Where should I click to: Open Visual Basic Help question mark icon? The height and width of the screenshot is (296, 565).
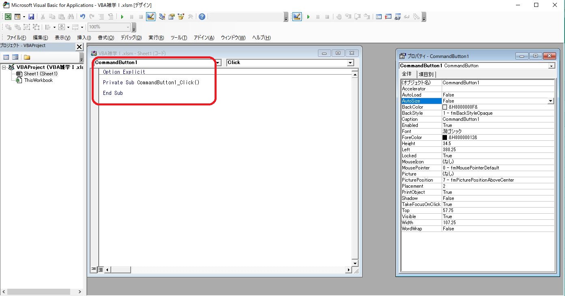tap(202, 17)
